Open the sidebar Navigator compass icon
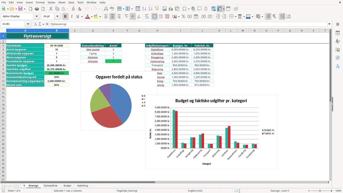The width and height of the screenshot is (343, 193). click(x=338, y=58)
